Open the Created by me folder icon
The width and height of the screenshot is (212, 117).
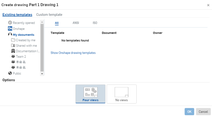(x=13, y=40)
